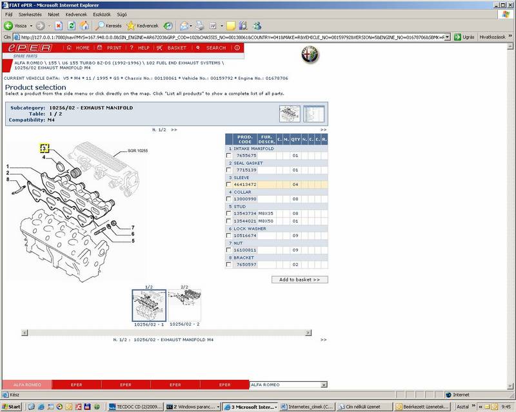Open the Nézet menu
This screenshot has height=412, width=516.
tap(54, 14)
